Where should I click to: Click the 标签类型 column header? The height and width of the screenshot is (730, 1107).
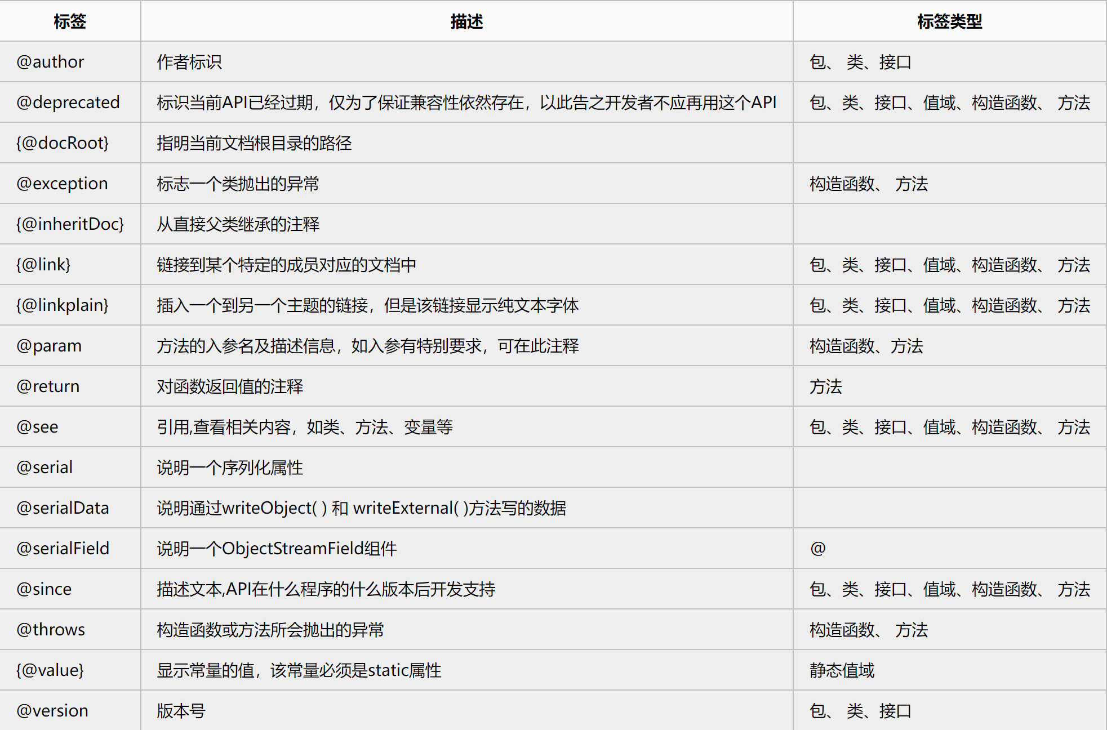tap(949, 21)
